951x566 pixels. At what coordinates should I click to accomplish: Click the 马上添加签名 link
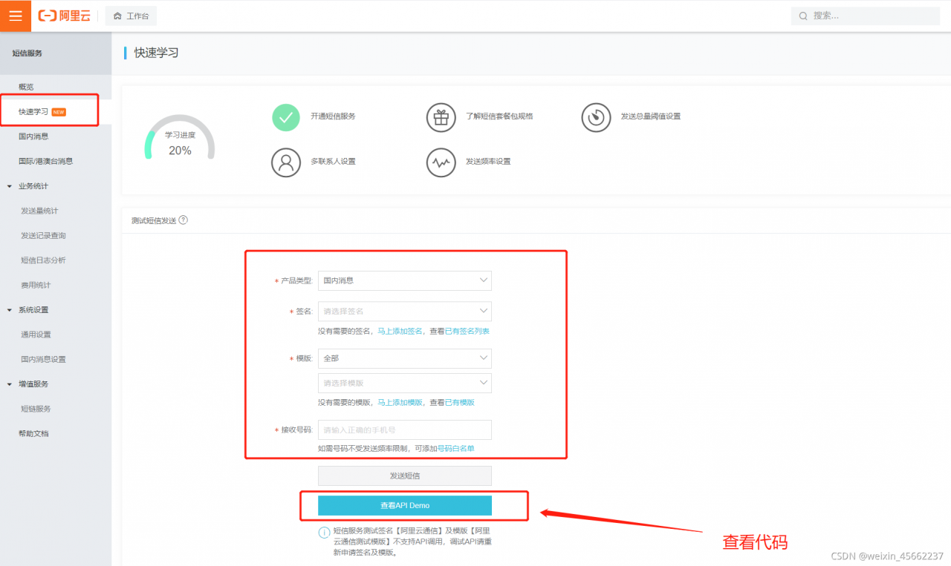click(400, 331)
